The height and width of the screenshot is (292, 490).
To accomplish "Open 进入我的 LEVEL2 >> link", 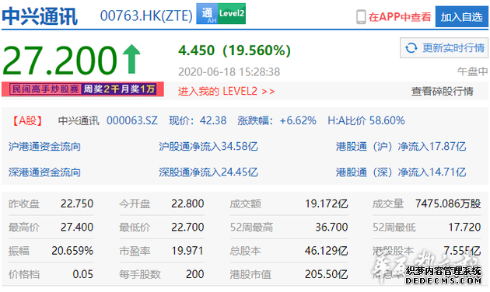I will point(226,92).
